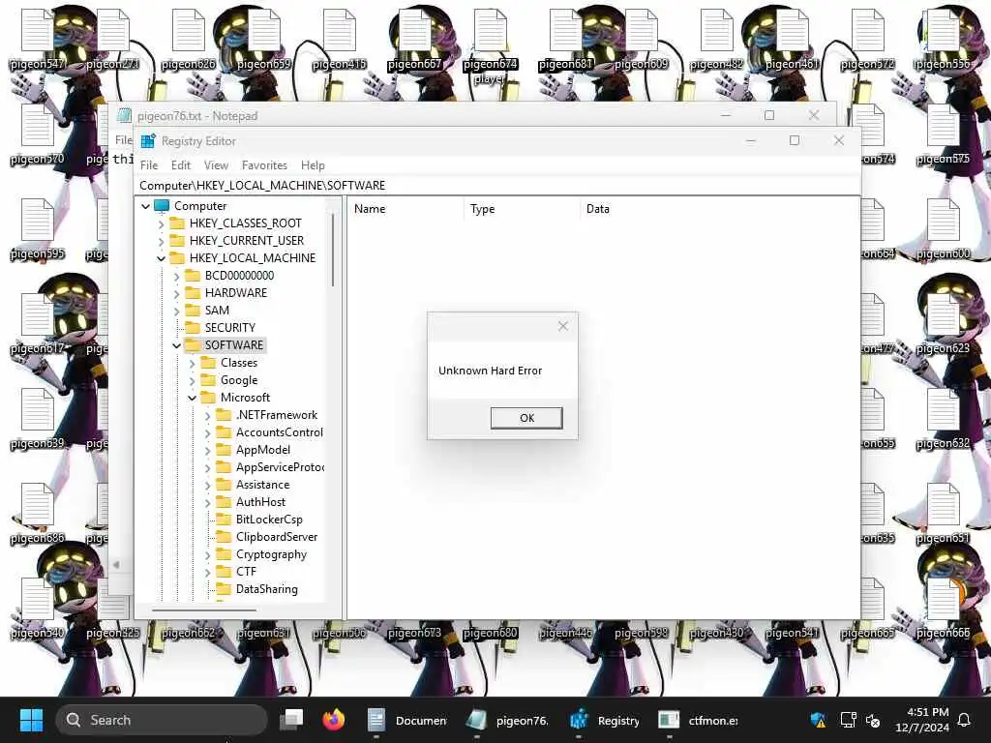Viewport: 991px width, 743px height.
Task: Collapse the Computer tree node
Action: [146, 206]
